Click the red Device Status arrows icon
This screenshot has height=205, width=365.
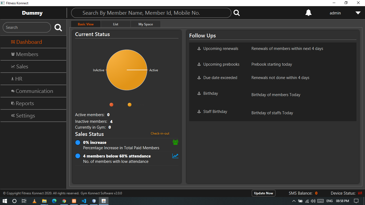point(360,193)
